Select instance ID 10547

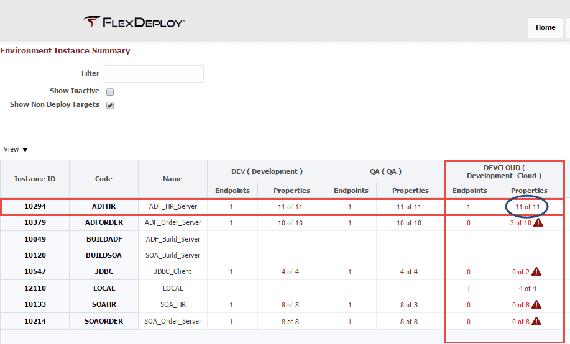(x=35, y=271)
